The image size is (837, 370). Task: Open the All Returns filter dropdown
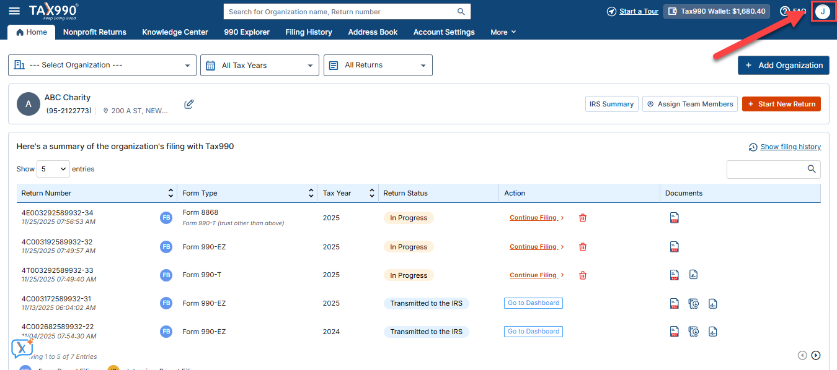[x=378, y=65]
